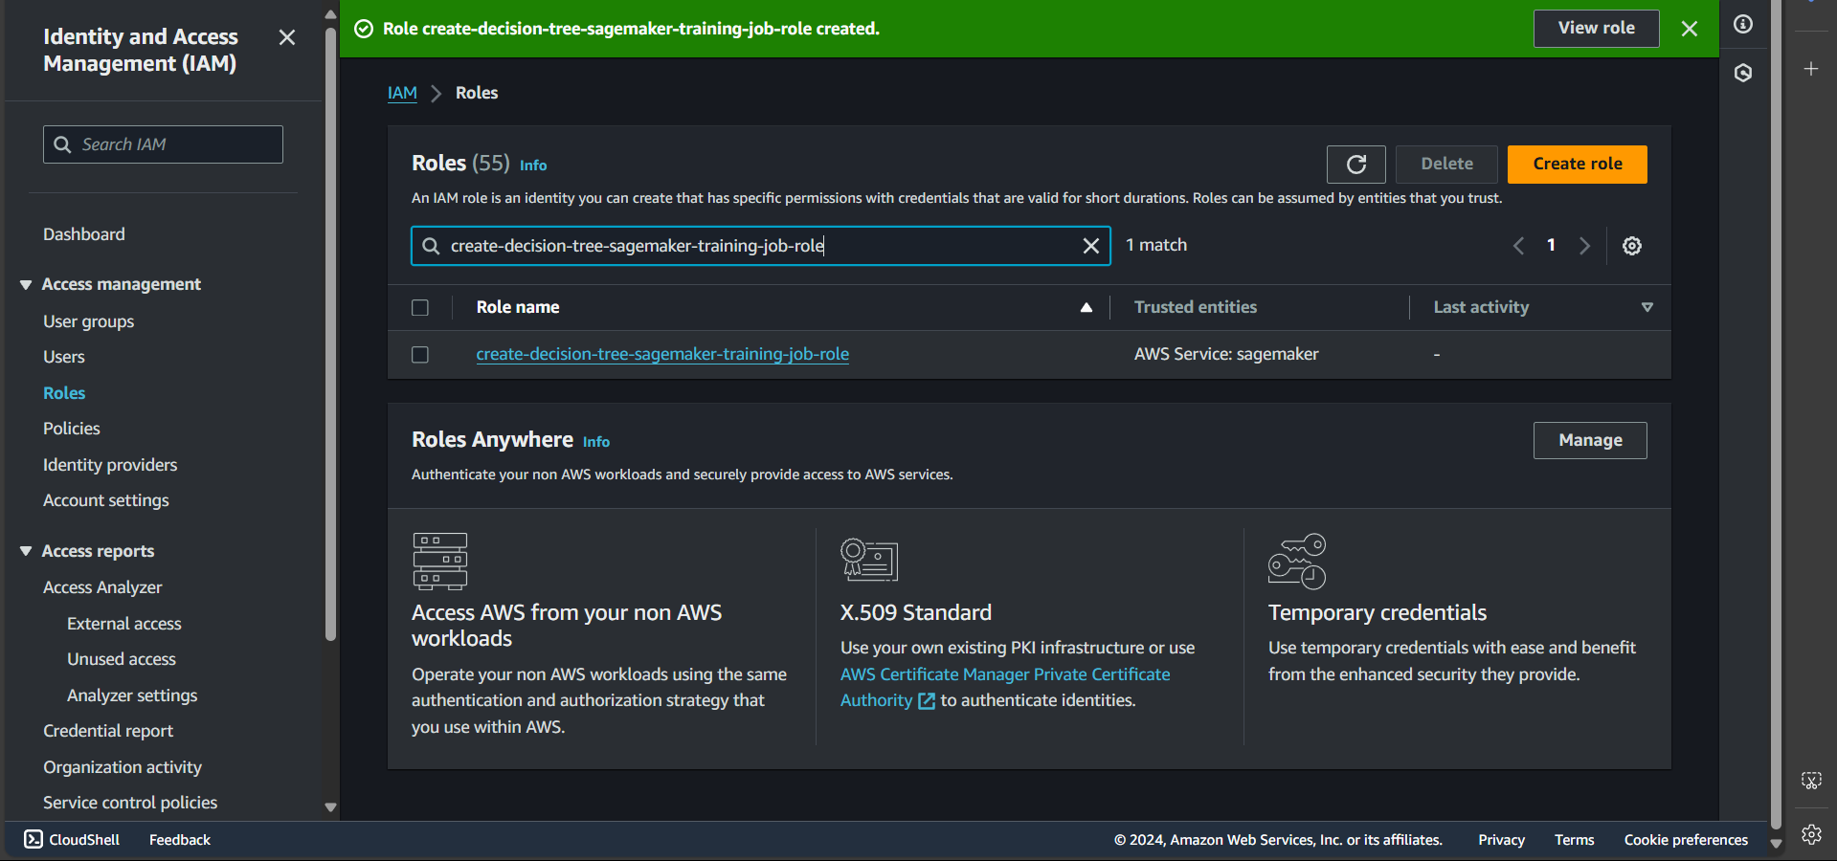This screenshot has height=861, width=1837.
Task: Open Policies in the sidebar navigation
Action: coord(72,429)
